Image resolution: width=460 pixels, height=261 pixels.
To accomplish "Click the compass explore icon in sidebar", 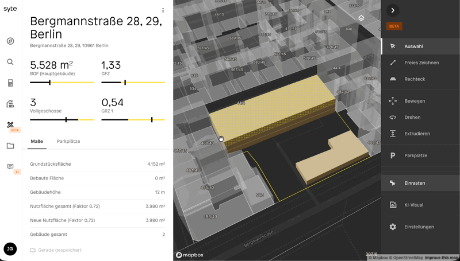I will pos(10,41).
